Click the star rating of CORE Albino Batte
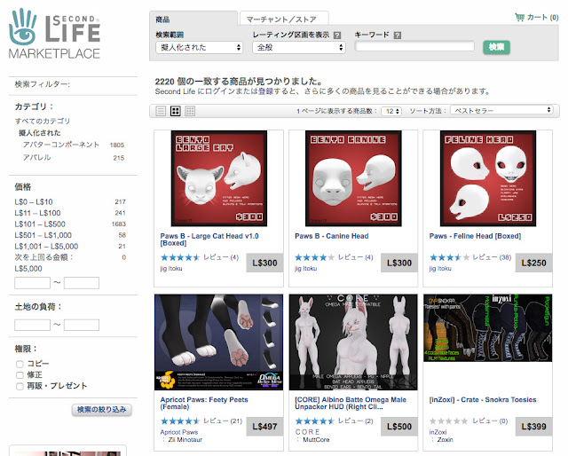 [x=314, y=421]
